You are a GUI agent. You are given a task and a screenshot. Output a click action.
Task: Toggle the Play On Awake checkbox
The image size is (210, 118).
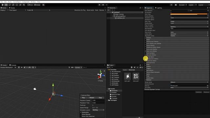(x=171, y=25)
